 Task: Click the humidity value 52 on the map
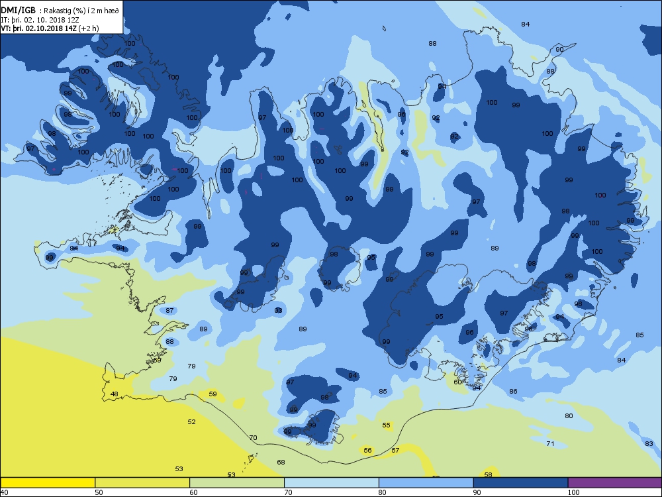192,421
